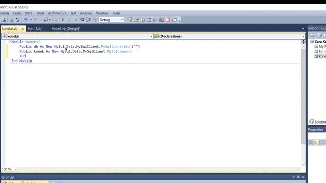
Task: Click the Navigate Backward toolbar icon
Action: [46, 20]
